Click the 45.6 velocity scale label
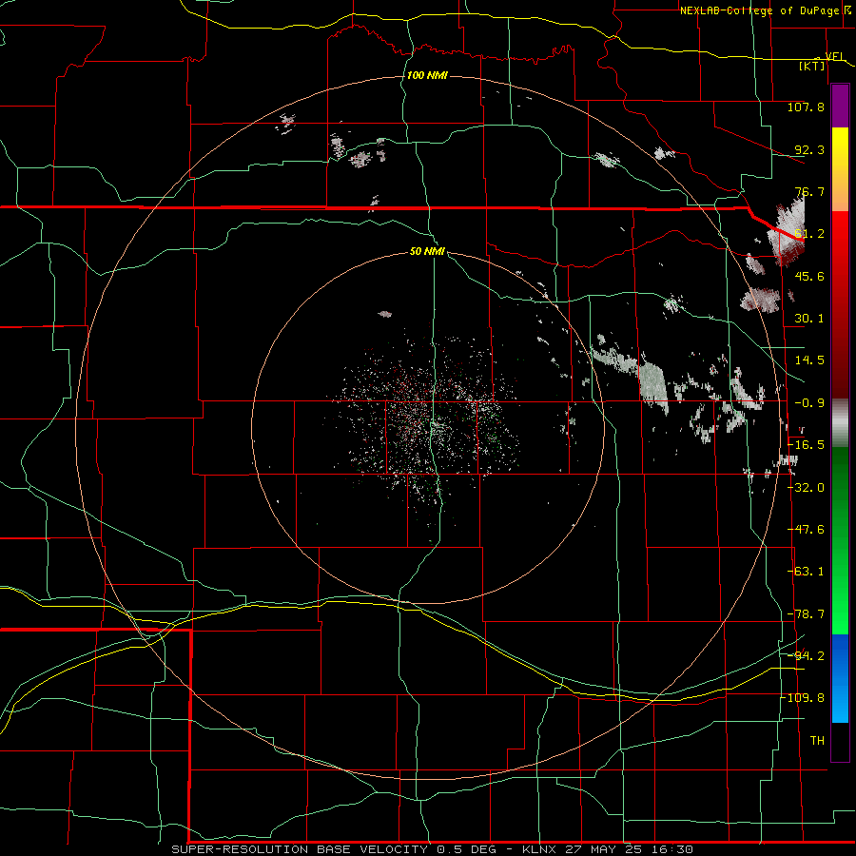This screenshot has height=856, width=856. [x=809, y=276]
